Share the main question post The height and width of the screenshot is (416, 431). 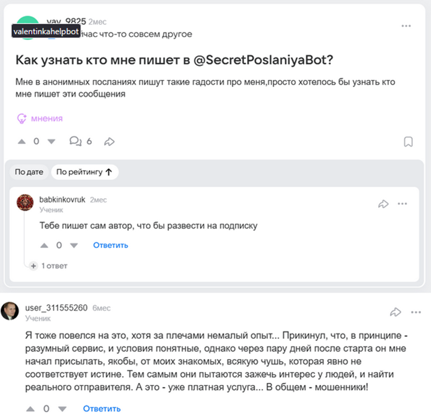[x=109, y=141]
